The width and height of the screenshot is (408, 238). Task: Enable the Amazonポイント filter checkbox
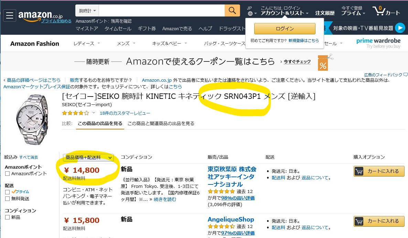[x=8, y=174]
